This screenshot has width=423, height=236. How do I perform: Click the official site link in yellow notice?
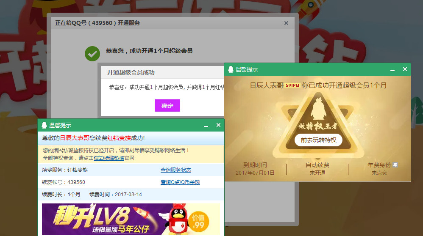[x=109, y=158]
